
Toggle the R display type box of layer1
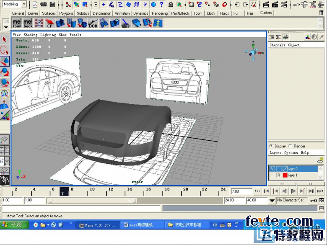(x=279, y=175)
